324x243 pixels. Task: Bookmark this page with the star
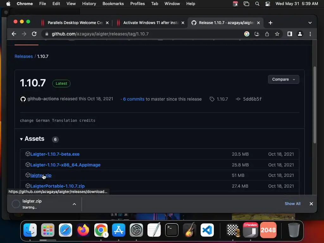[x=277, y=34]
